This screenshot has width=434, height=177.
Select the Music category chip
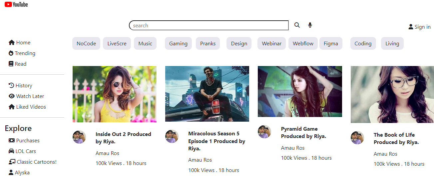pyautogui.click(x=145, y=44)
